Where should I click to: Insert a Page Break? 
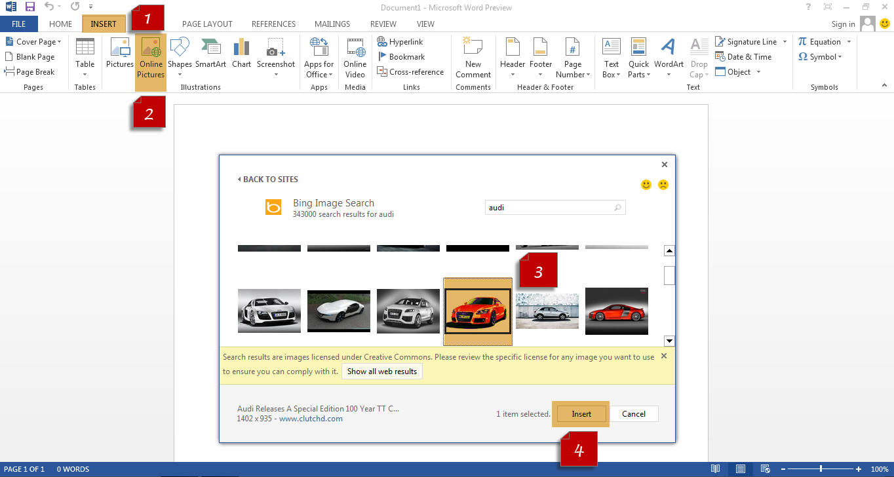coord(30,71)
